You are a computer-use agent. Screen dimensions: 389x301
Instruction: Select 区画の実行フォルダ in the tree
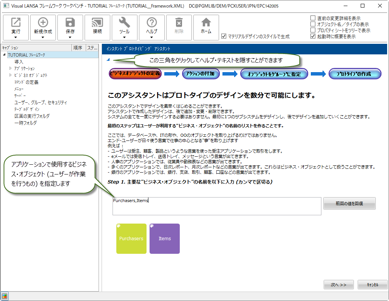[x=32, y=116]
